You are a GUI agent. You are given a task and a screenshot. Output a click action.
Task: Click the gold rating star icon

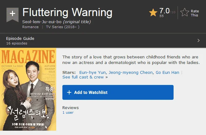(153, 13)
